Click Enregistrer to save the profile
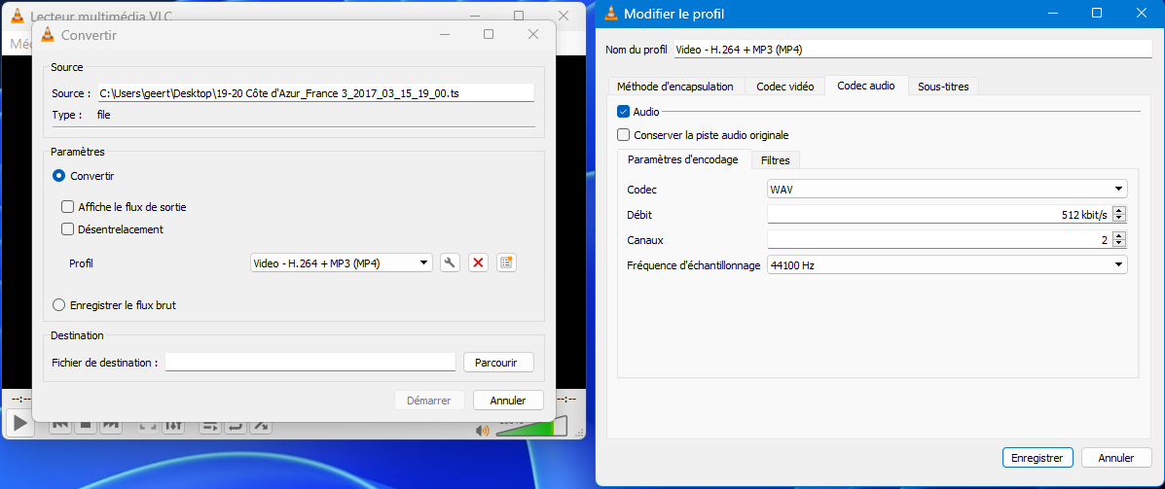Viewport: 1165px width, 489px height. pyautogui.click(x=1038, y=457)
